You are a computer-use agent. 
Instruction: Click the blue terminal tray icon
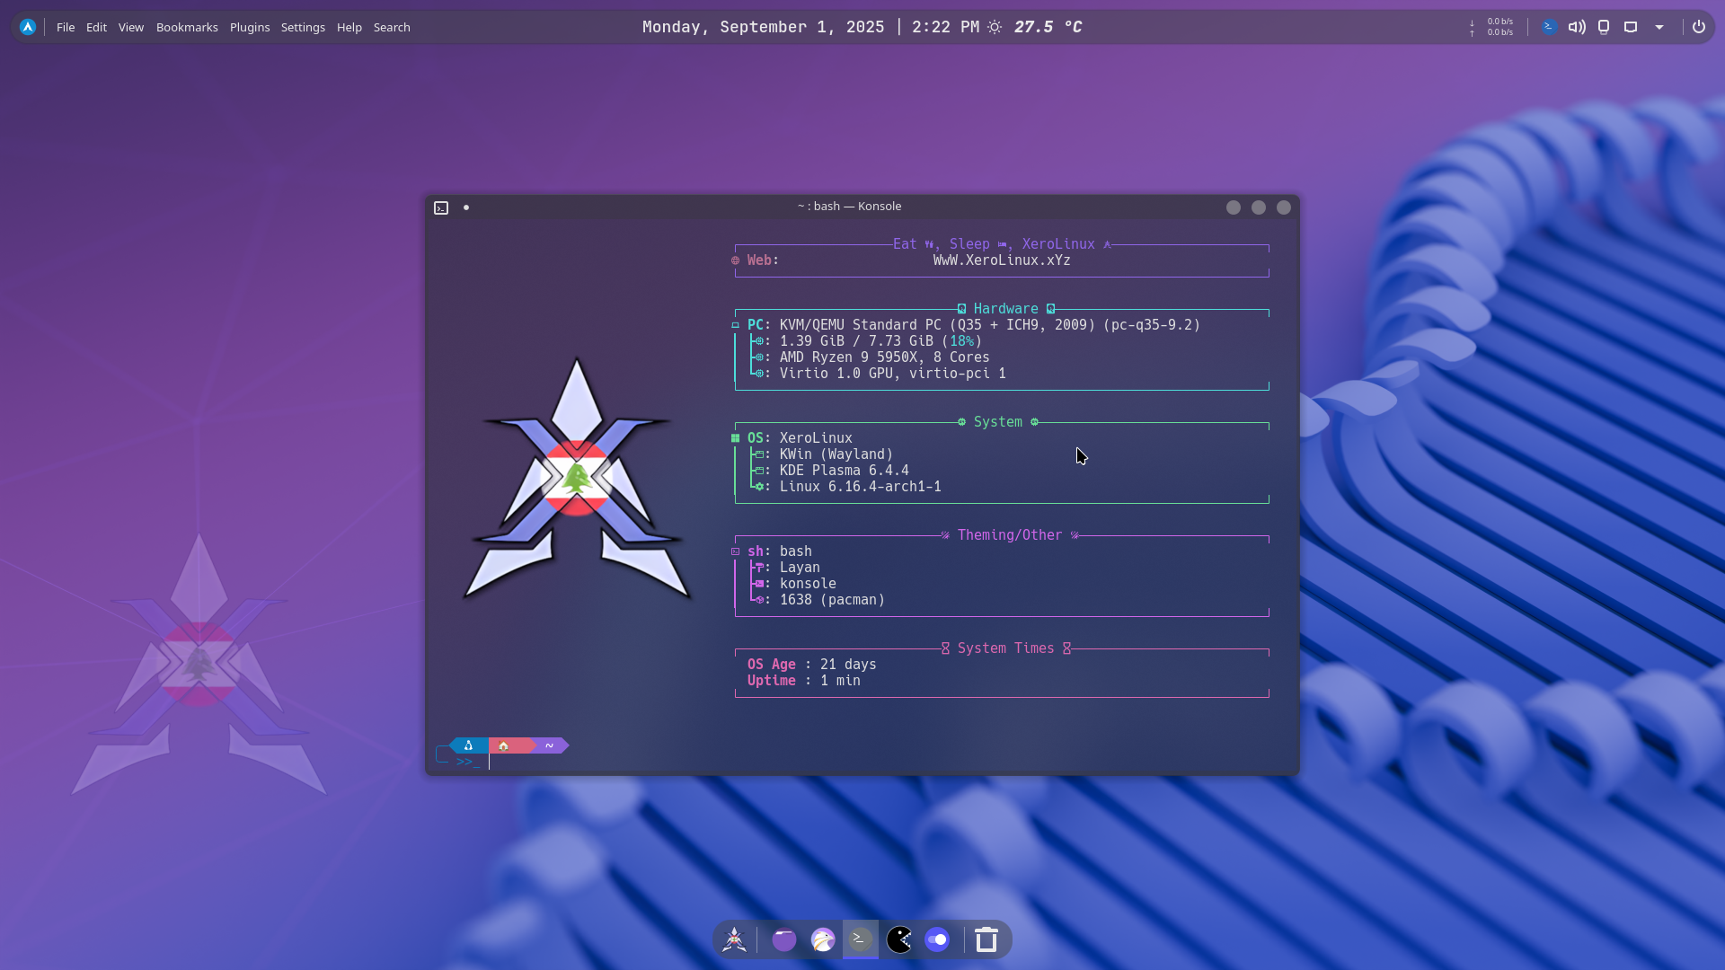1548,27
